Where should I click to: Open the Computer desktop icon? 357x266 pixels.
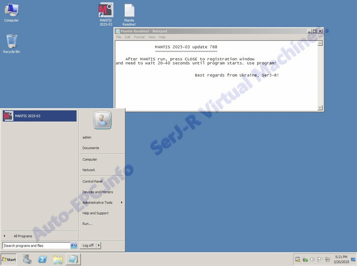tap(11, 13)
